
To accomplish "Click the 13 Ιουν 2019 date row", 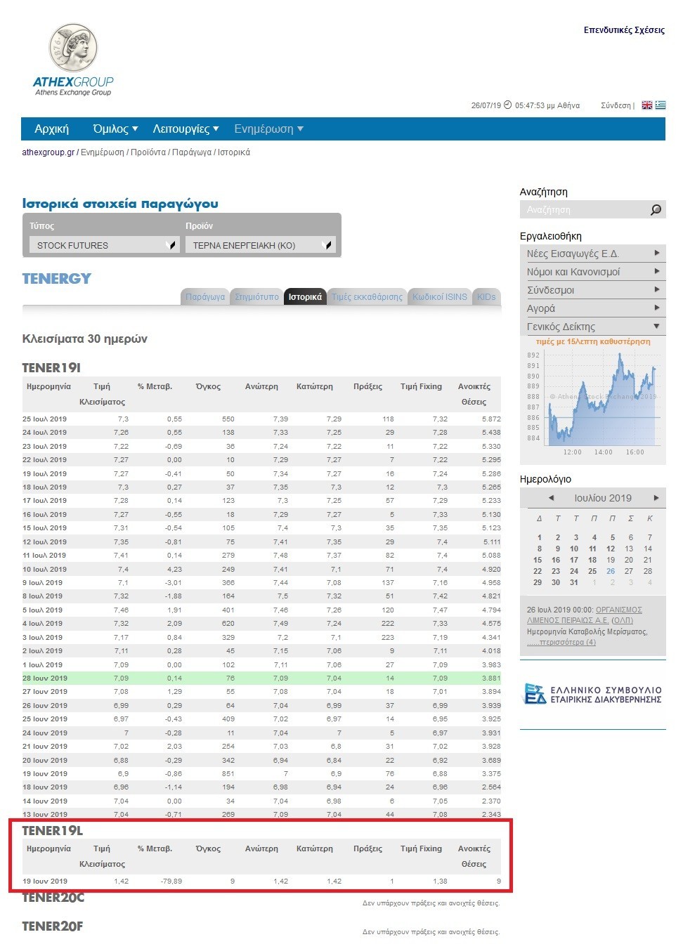I will click(x=261, y=814).
